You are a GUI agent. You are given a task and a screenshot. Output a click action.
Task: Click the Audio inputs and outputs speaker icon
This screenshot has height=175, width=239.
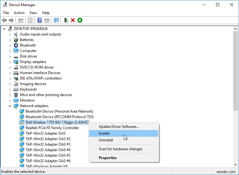point(16,34)
